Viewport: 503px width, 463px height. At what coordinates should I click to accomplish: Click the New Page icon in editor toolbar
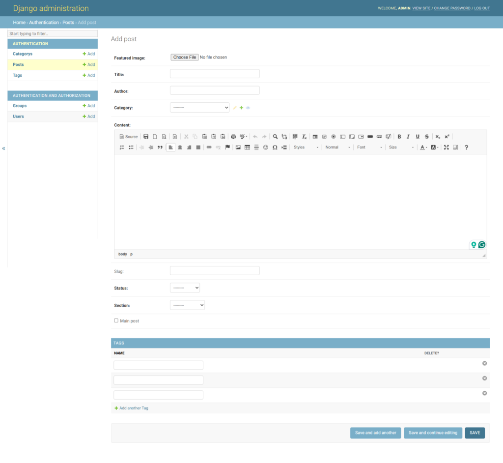(155, 137)
